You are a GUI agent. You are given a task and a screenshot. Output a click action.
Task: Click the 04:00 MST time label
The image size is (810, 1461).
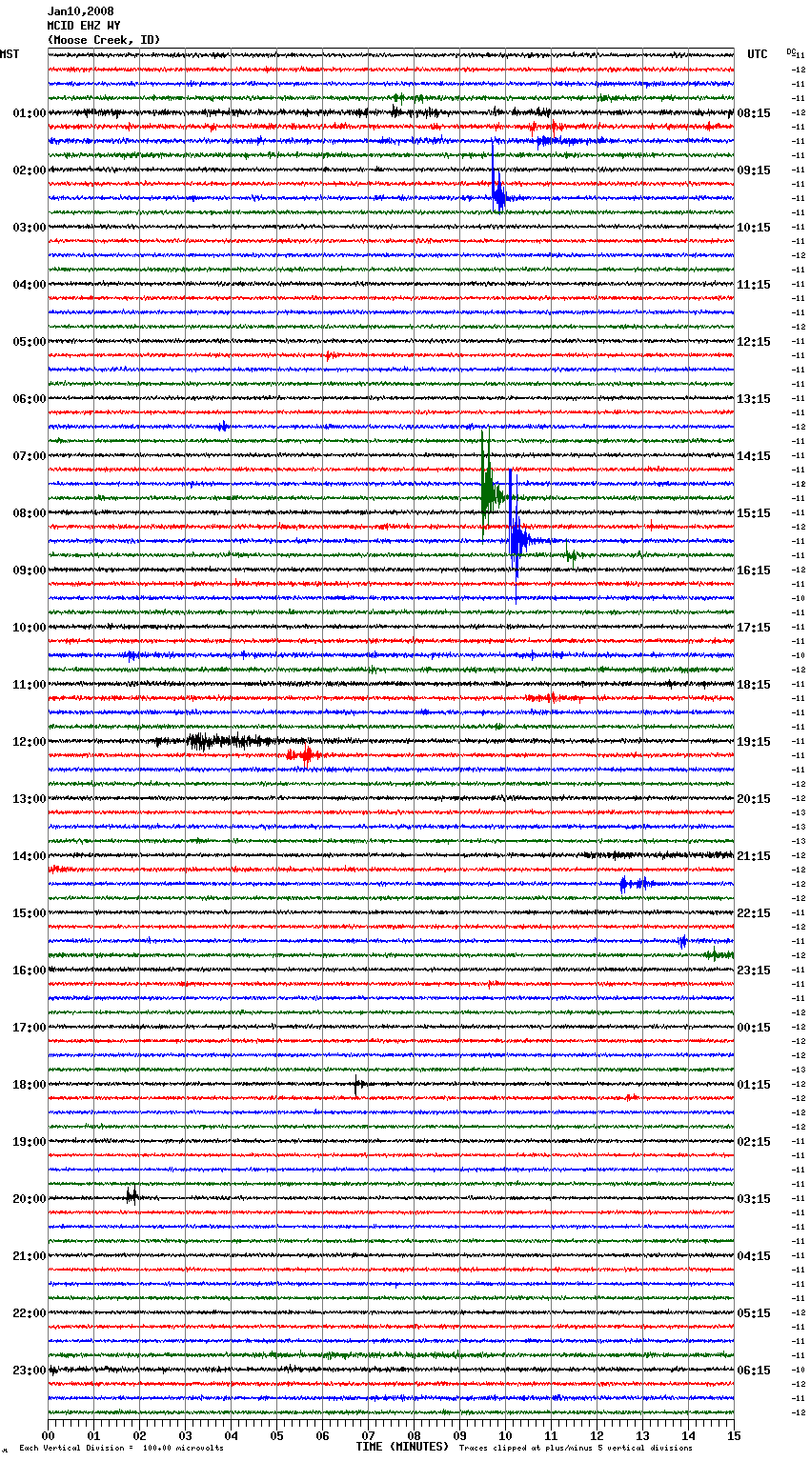(29, 285)
